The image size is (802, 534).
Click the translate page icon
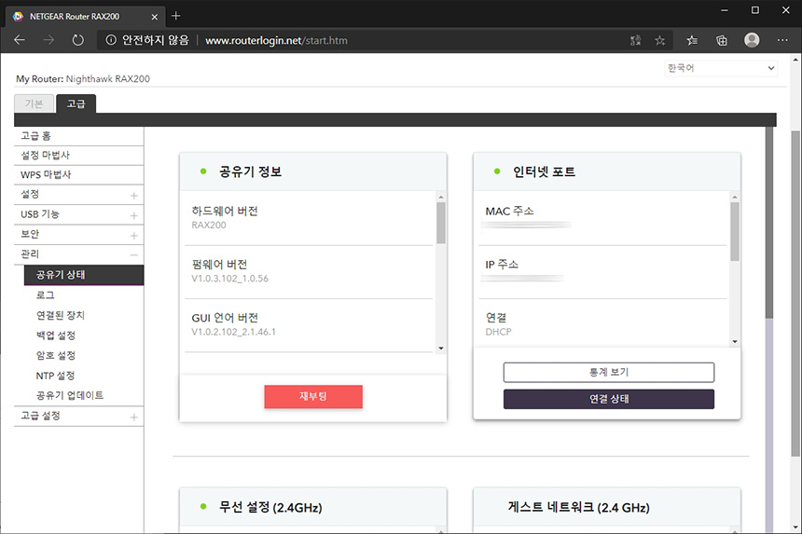click(635, 40)
